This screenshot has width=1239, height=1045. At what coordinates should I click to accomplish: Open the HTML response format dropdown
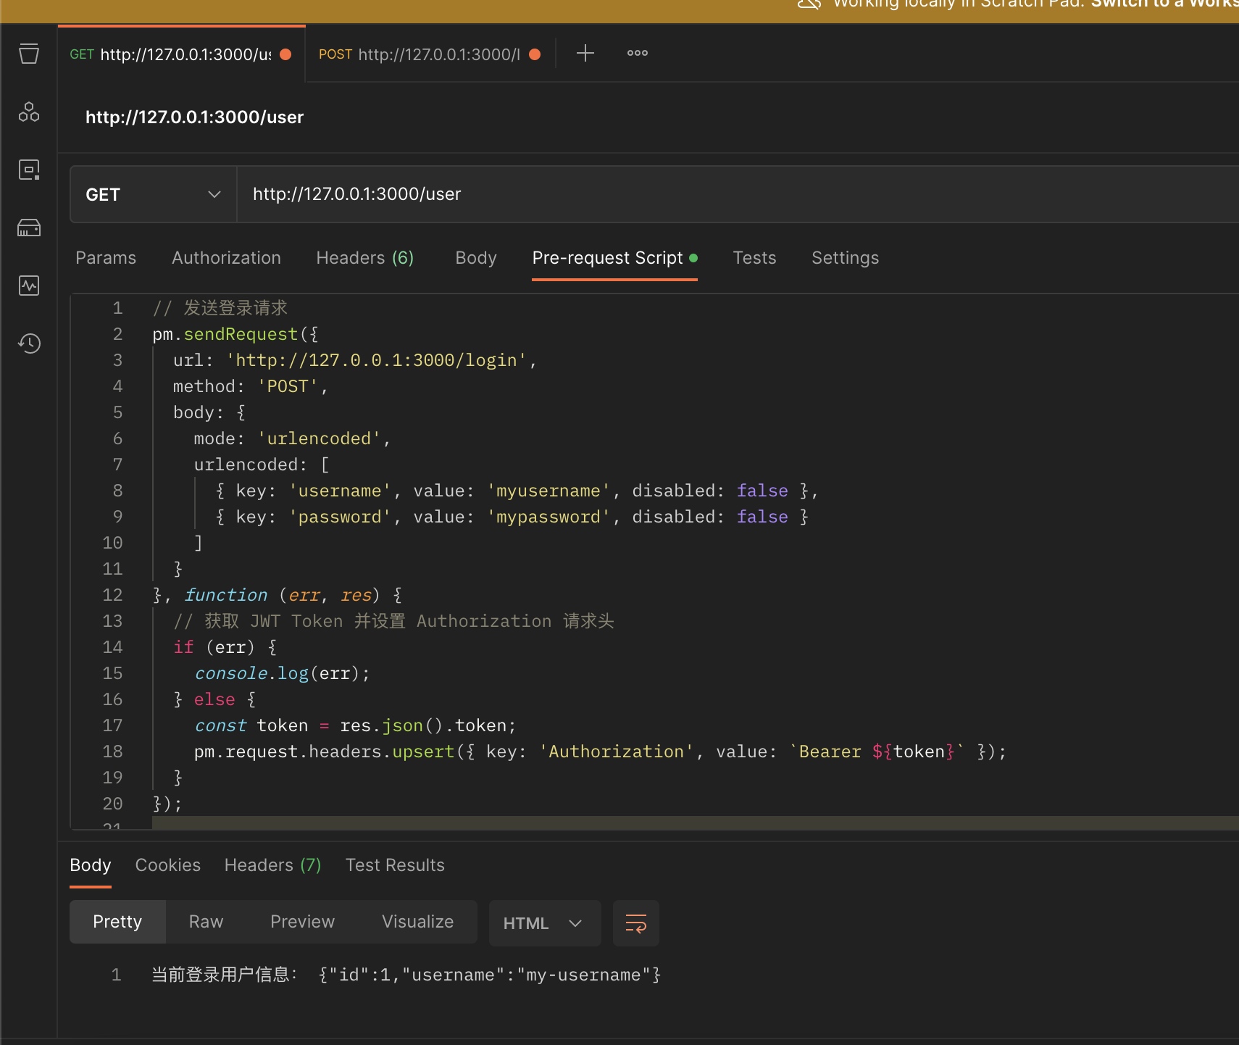tap(544, 923)
